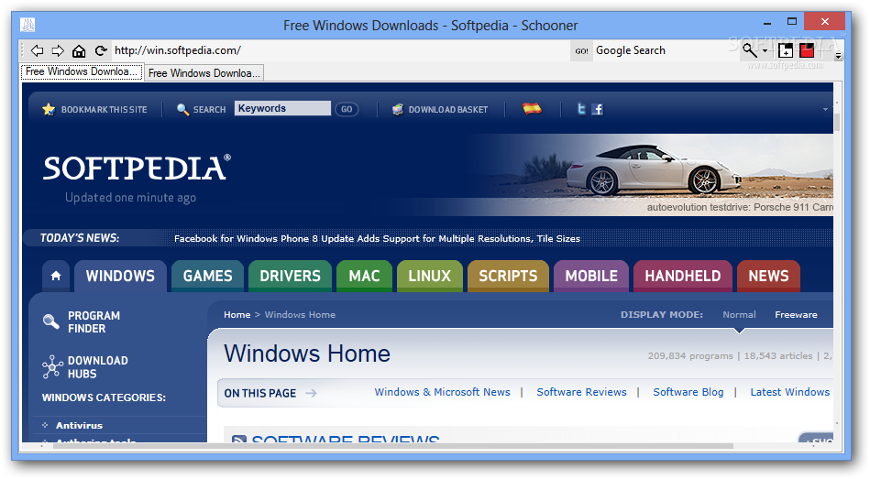Click the Softpedia logo
The image size is (870, 479).
137,168
